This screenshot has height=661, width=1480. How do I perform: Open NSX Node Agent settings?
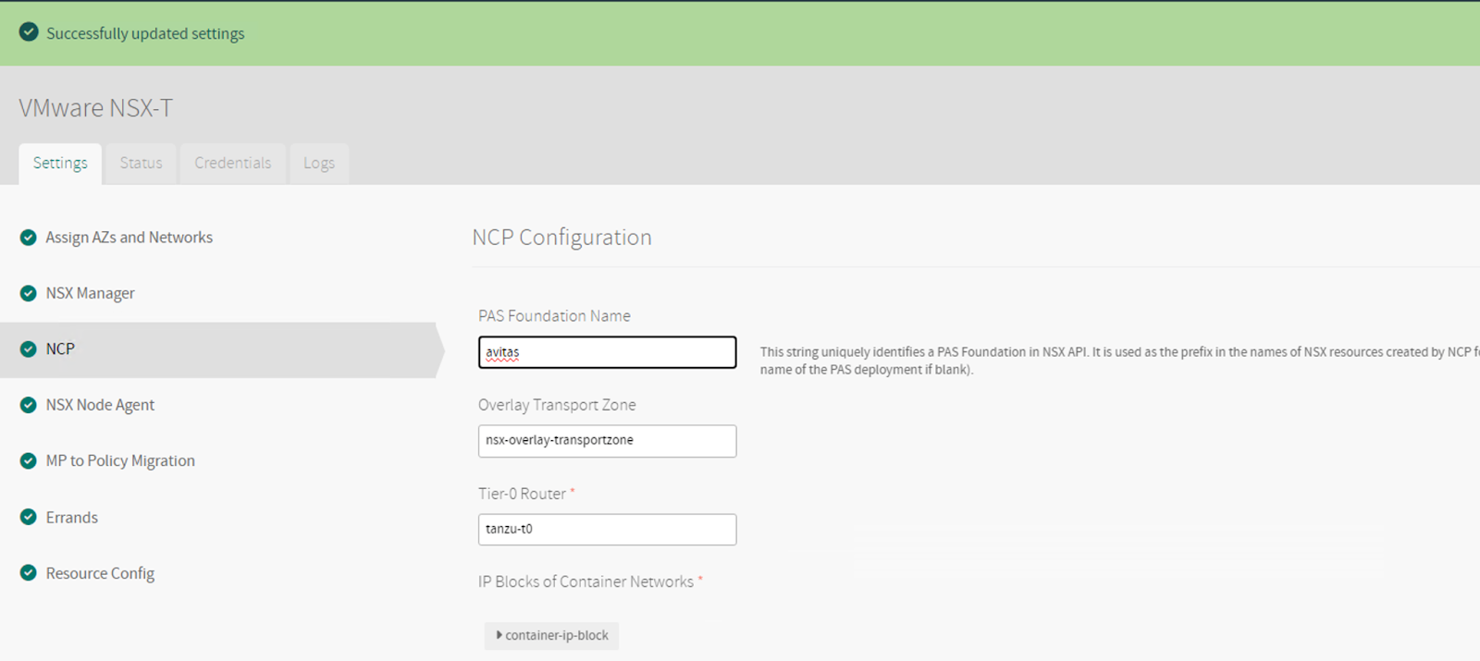[100, 405]
